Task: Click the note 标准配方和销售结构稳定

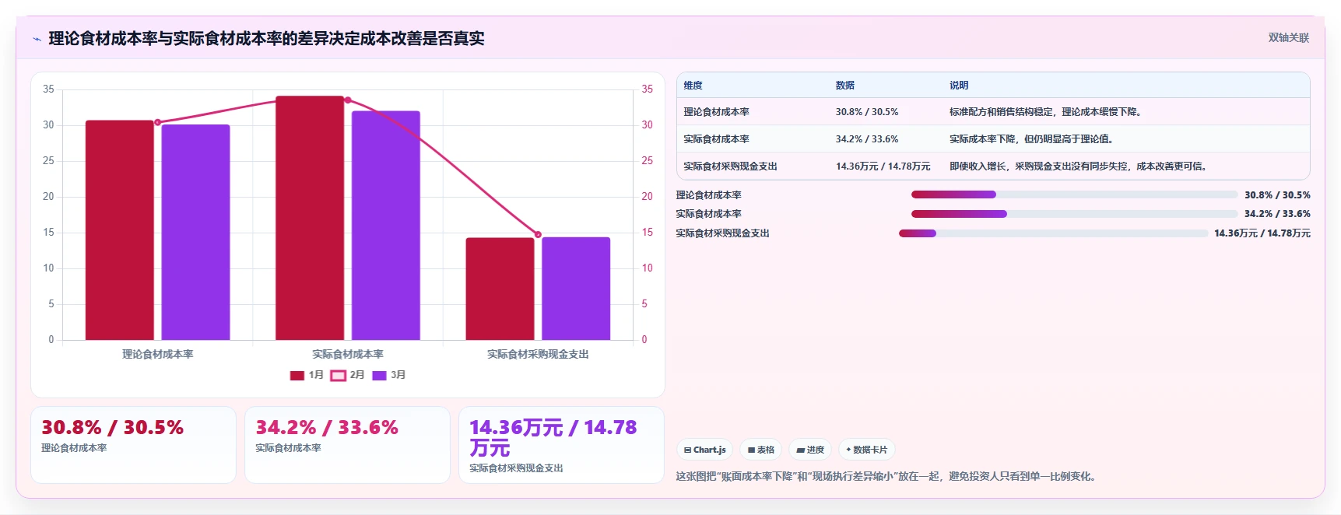Action: click(x=1045, y=112)
